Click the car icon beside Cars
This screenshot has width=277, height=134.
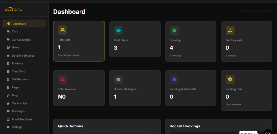tap(8, 32)
